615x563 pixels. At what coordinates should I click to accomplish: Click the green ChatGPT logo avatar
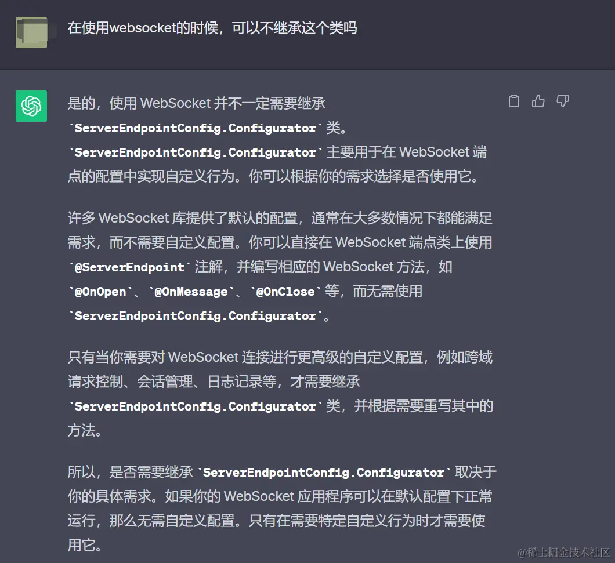[31, 106]
